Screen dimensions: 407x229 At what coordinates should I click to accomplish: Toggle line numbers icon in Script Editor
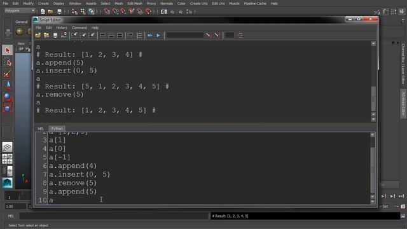139,36
